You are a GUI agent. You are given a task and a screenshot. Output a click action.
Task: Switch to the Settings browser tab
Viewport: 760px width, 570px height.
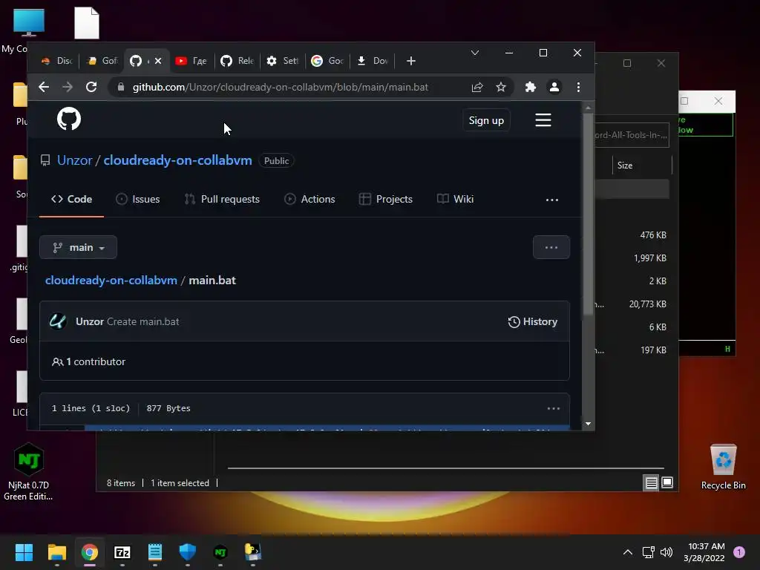tap(283, 61)
